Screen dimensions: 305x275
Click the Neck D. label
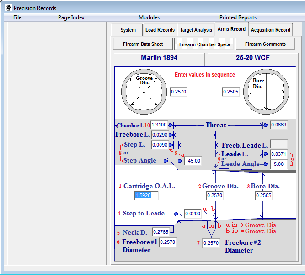pos(134,232)
